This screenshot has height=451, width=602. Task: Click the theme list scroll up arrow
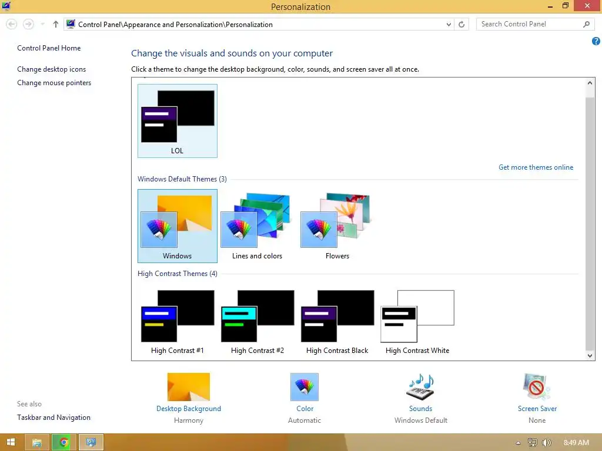590,83
